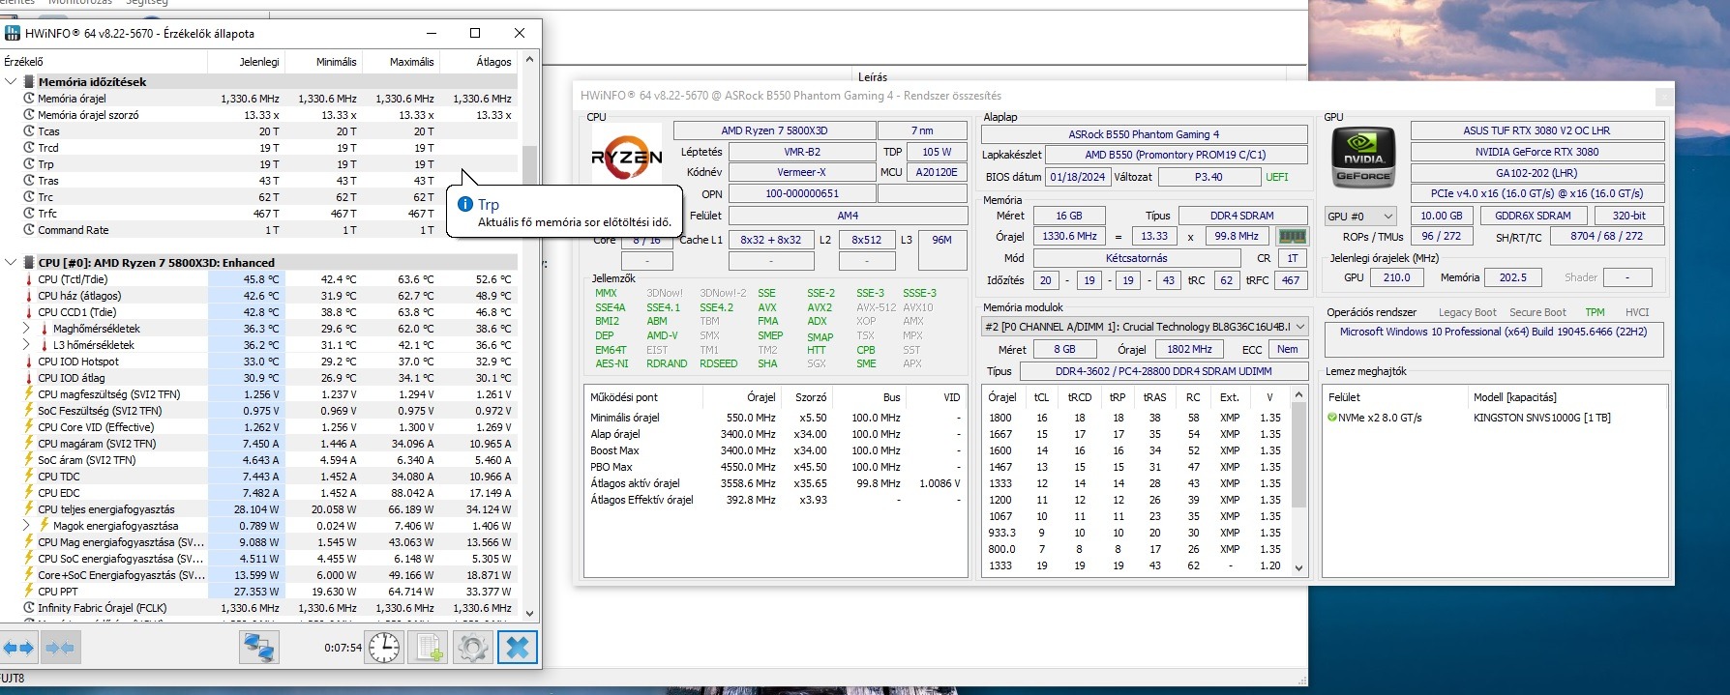Image resolution: width=1730 pixels, height=695 pixels.
Task: Click the clock icon of the Tcas row
Action: click(29, 131)
